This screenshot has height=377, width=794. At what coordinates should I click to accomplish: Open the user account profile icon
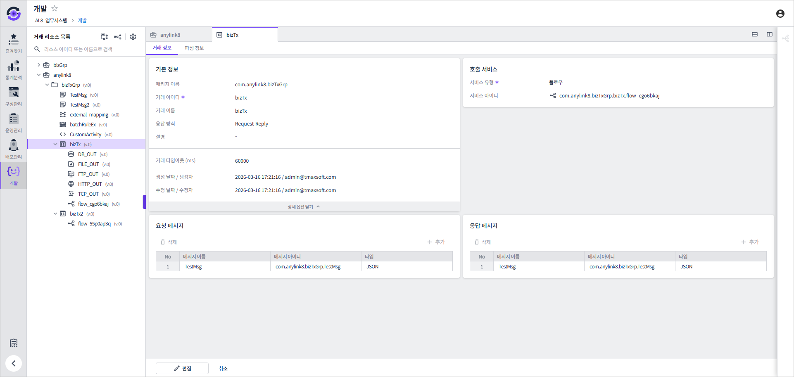pyautogui.click(x=780, y=14)
